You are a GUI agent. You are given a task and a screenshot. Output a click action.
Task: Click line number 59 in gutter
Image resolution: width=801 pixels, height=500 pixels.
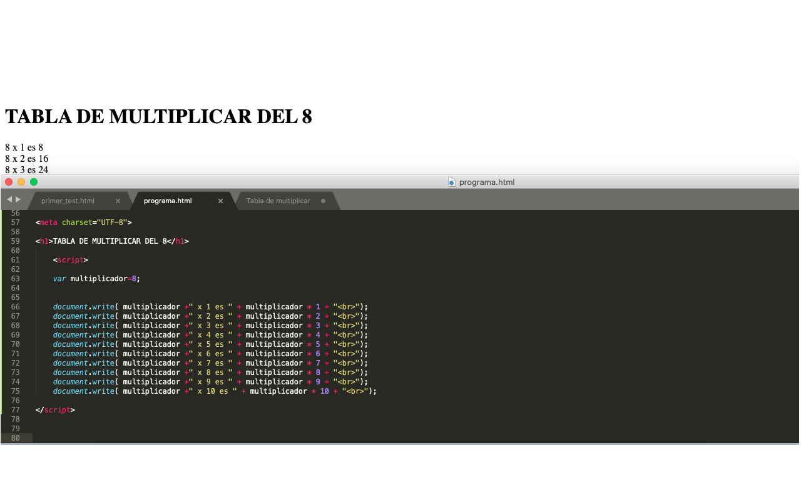(16, 241)
